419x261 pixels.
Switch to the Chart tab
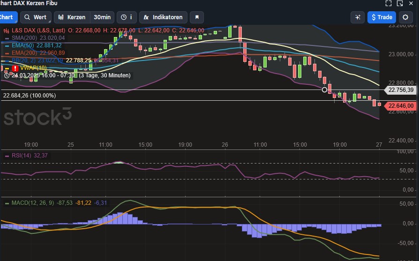(7, 17)
